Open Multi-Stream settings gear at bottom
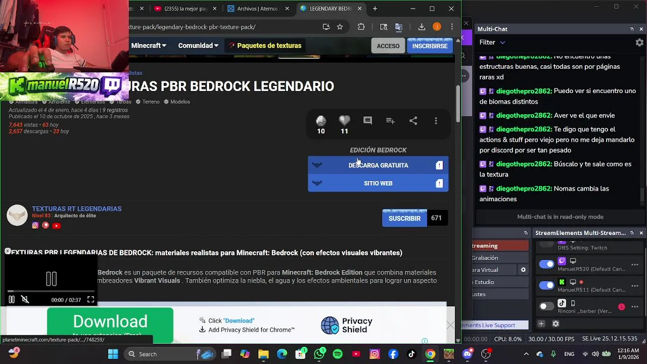The width and height of the screenshot is (647, 364). [x=556, y=324]
